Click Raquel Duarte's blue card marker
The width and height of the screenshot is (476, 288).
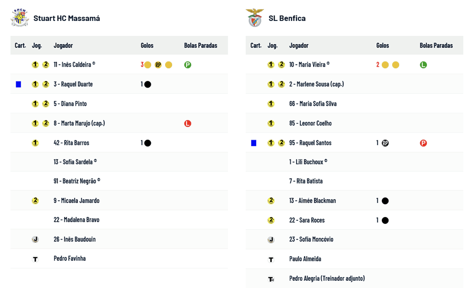(x=19, y=84)
